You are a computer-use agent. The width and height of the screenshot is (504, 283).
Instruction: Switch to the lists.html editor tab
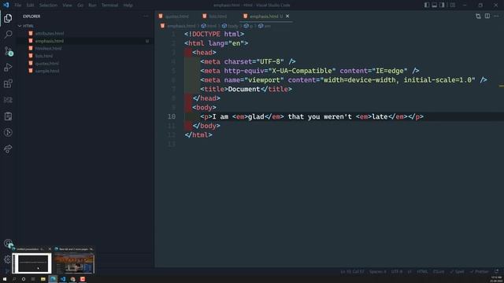click(217, 16)
